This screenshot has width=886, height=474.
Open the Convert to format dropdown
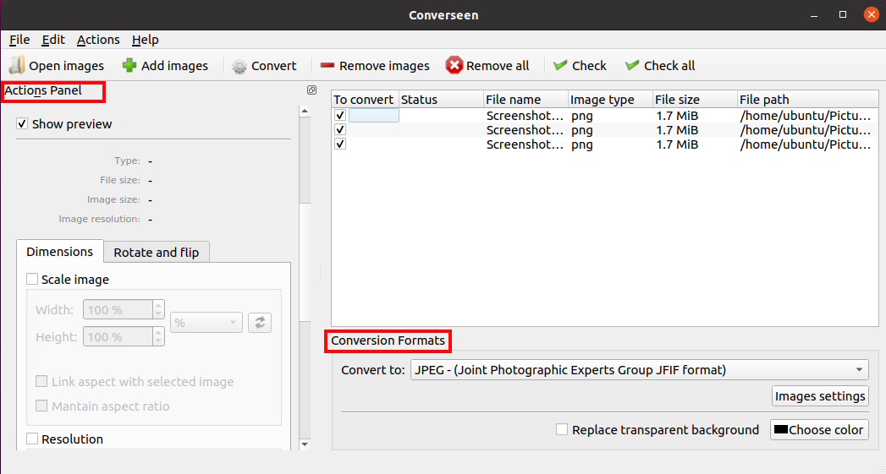click(639, 370)
